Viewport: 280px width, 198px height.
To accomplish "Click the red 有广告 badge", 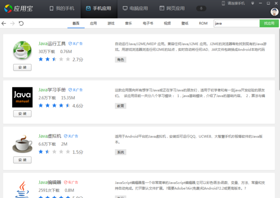I will (71, 182).
